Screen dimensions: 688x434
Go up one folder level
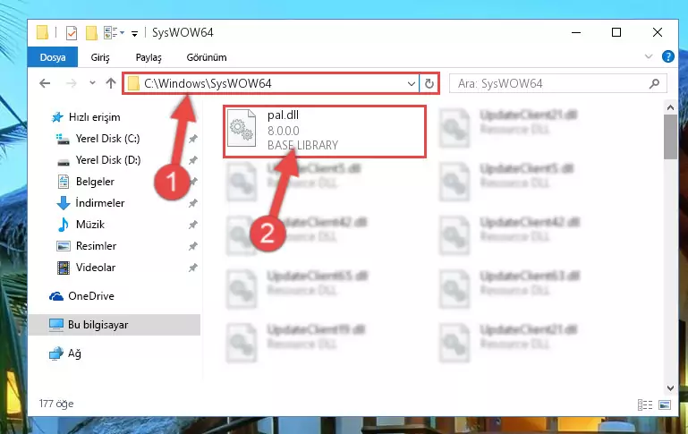pyautogui.click(x=111, y=83)
